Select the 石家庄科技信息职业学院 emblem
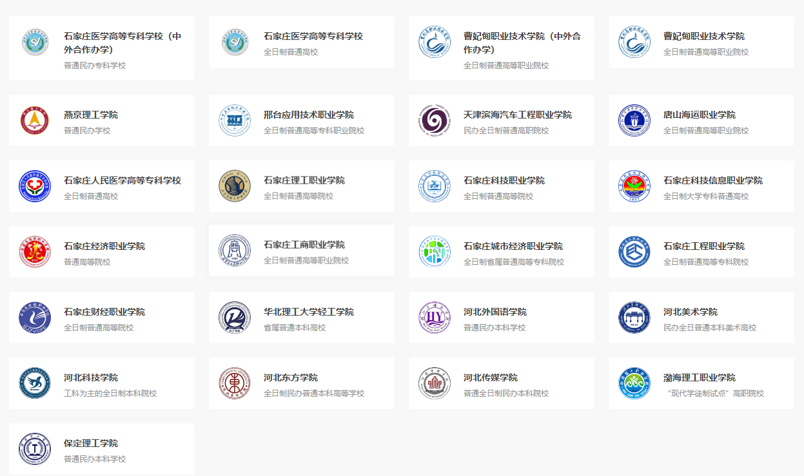 pyautogui.click(x=634, y=187)
